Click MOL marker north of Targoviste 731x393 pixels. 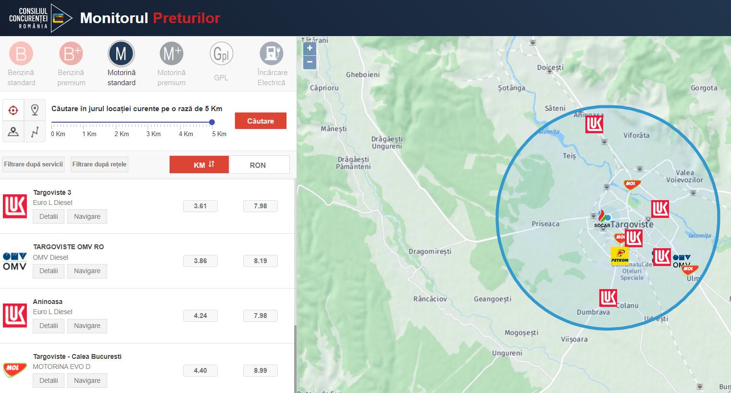[632, 185]
